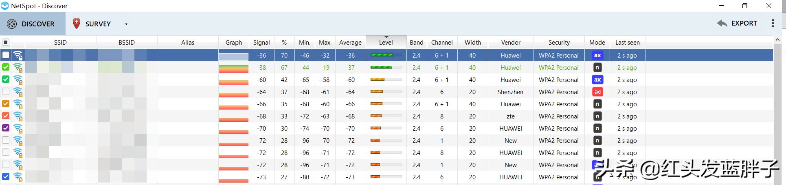786x185 pixels.
Task: Toggle the select-all checkbox in header
Action: click(6, 42)
